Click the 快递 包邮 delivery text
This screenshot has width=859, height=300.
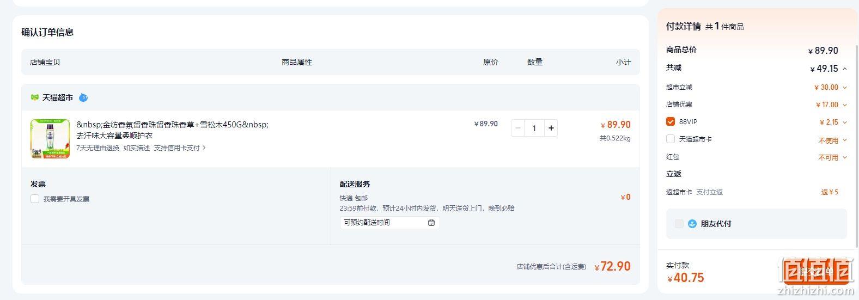click(354, 198)
